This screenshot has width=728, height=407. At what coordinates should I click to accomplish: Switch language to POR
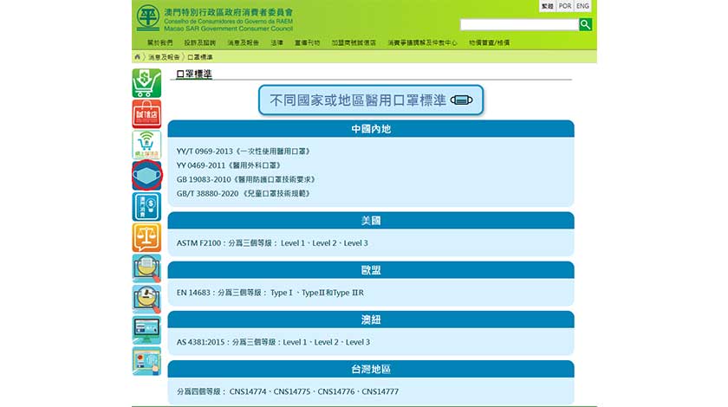(x=565, y=6)
